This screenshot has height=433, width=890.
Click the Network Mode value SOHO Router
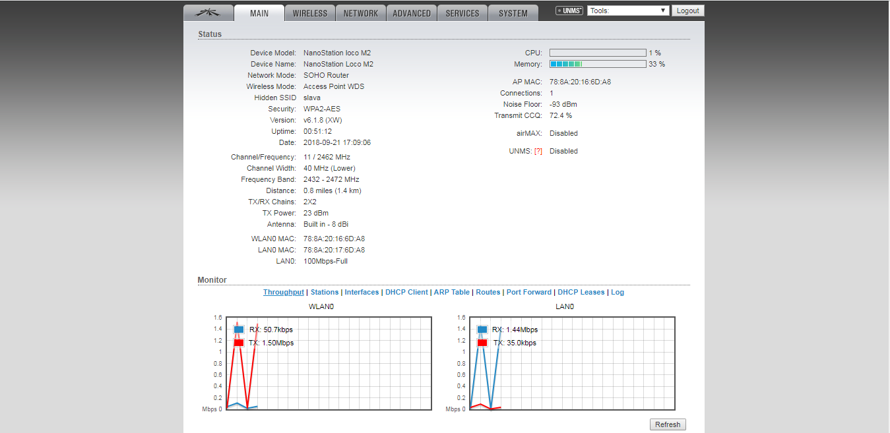[x=326, y=75]
